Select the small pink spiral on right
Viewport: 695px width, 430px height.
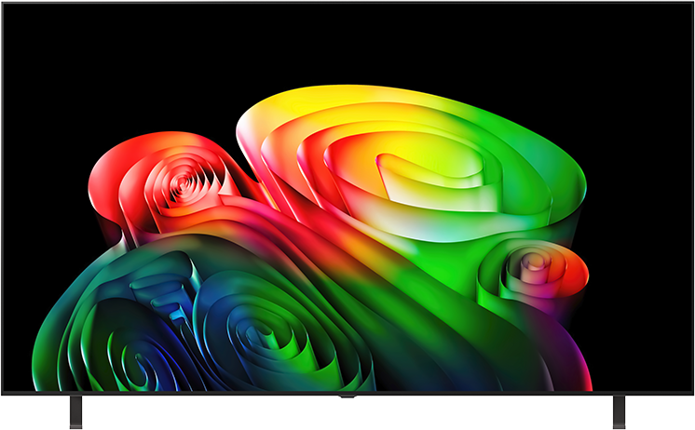536,265
